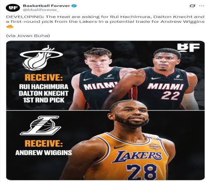
Task: Click the "RUI HACHIMURA" text in graphic
Action: pyautogui.click(x=44, y=87)
